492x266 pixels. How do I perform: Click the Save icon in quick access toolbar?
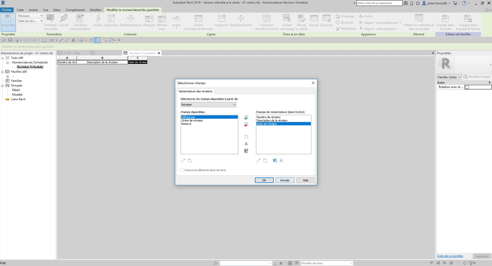click(10, 40)
